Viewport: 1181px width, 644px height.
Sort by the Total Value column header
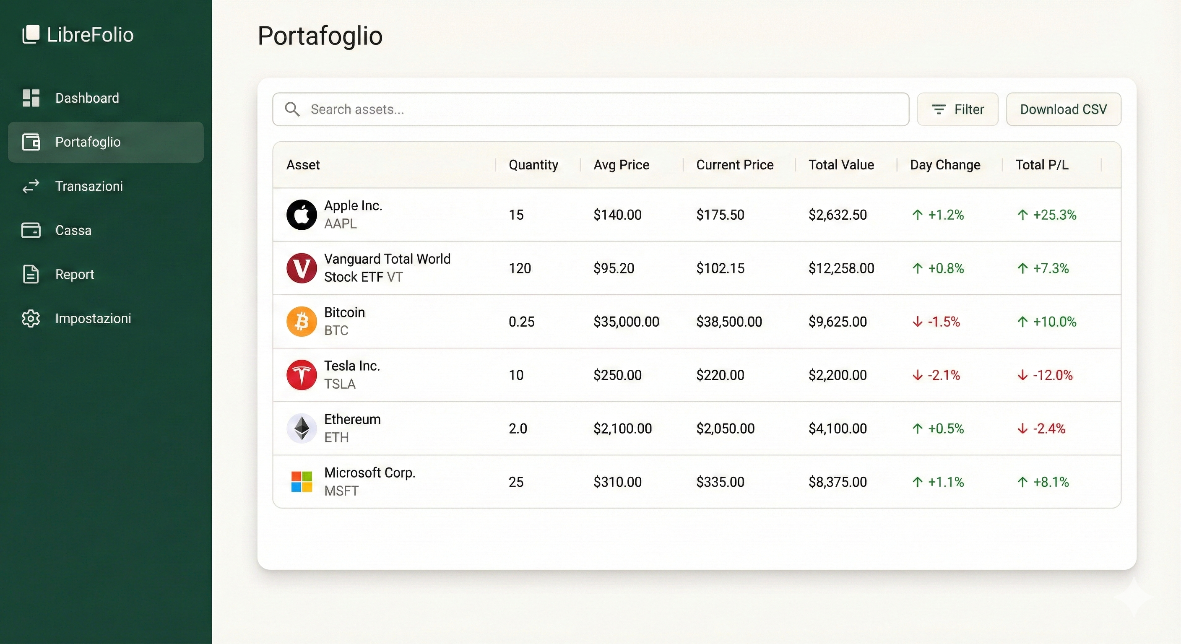(841, 164)
